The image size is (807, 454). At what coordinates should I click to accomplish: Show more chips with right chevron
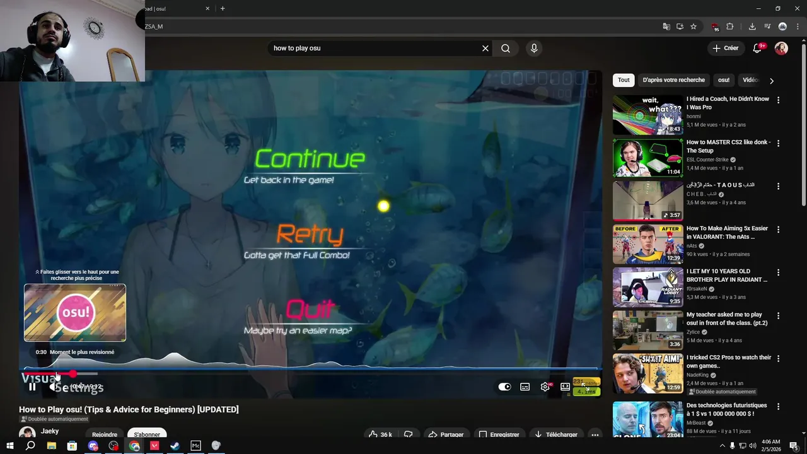tap(771, 81)
